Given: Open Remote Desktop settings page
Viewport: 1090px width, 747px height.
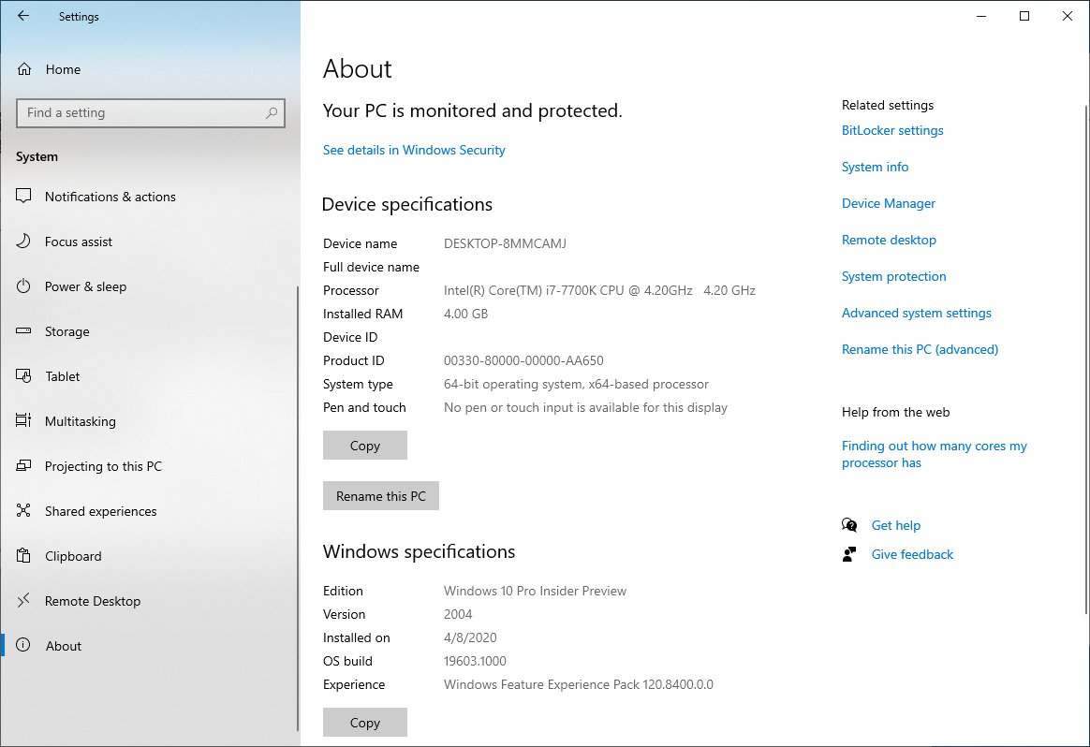Looking at the screenshot, I should pos(150,601).
